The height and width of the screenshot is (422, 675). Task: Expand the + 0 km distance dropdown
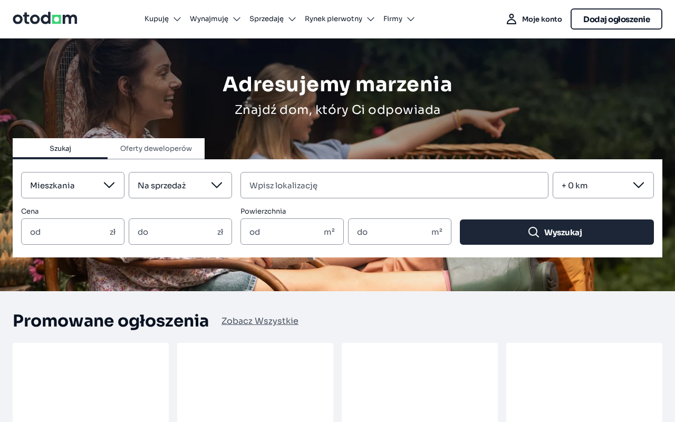point(603,185)
